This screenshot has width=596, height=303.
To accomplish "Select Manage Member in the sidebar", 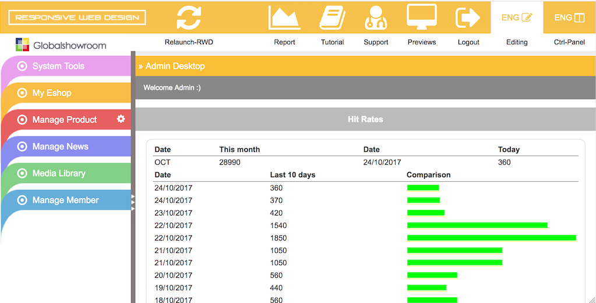I will coord(65,200).
